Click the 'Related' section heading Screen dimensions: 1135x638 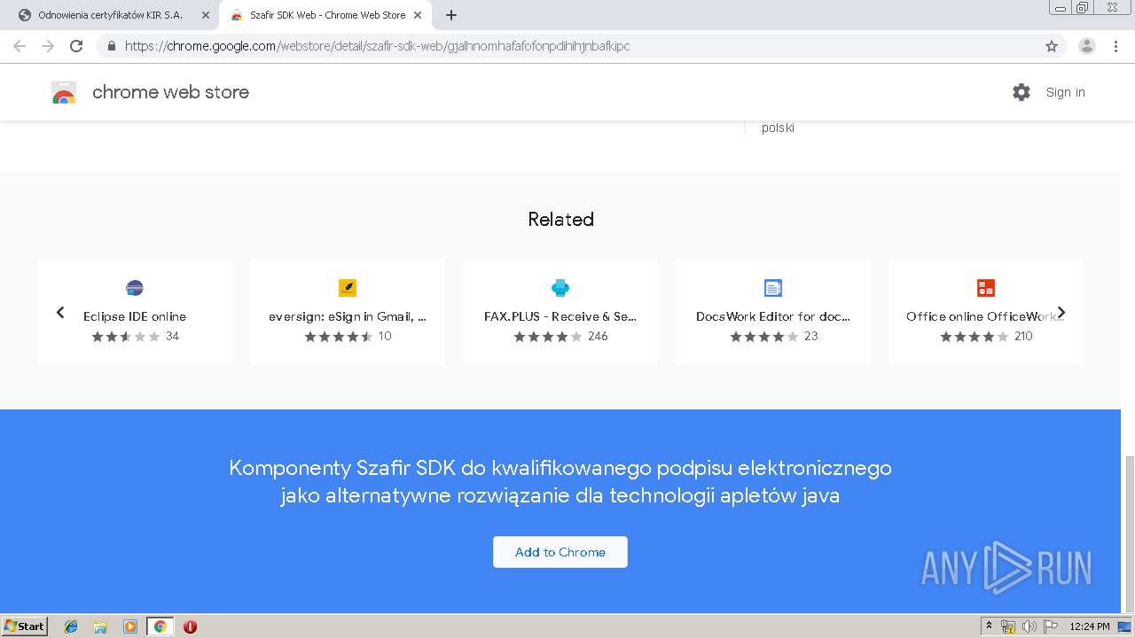[x=560, y=219]
